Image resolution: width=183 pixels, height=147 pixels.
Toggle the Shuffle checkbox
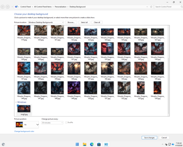(x=66, y=122)
